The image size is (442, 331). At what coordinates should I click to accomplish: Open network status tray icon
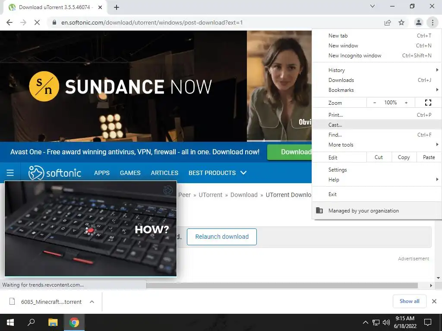[x=376, y=322]
